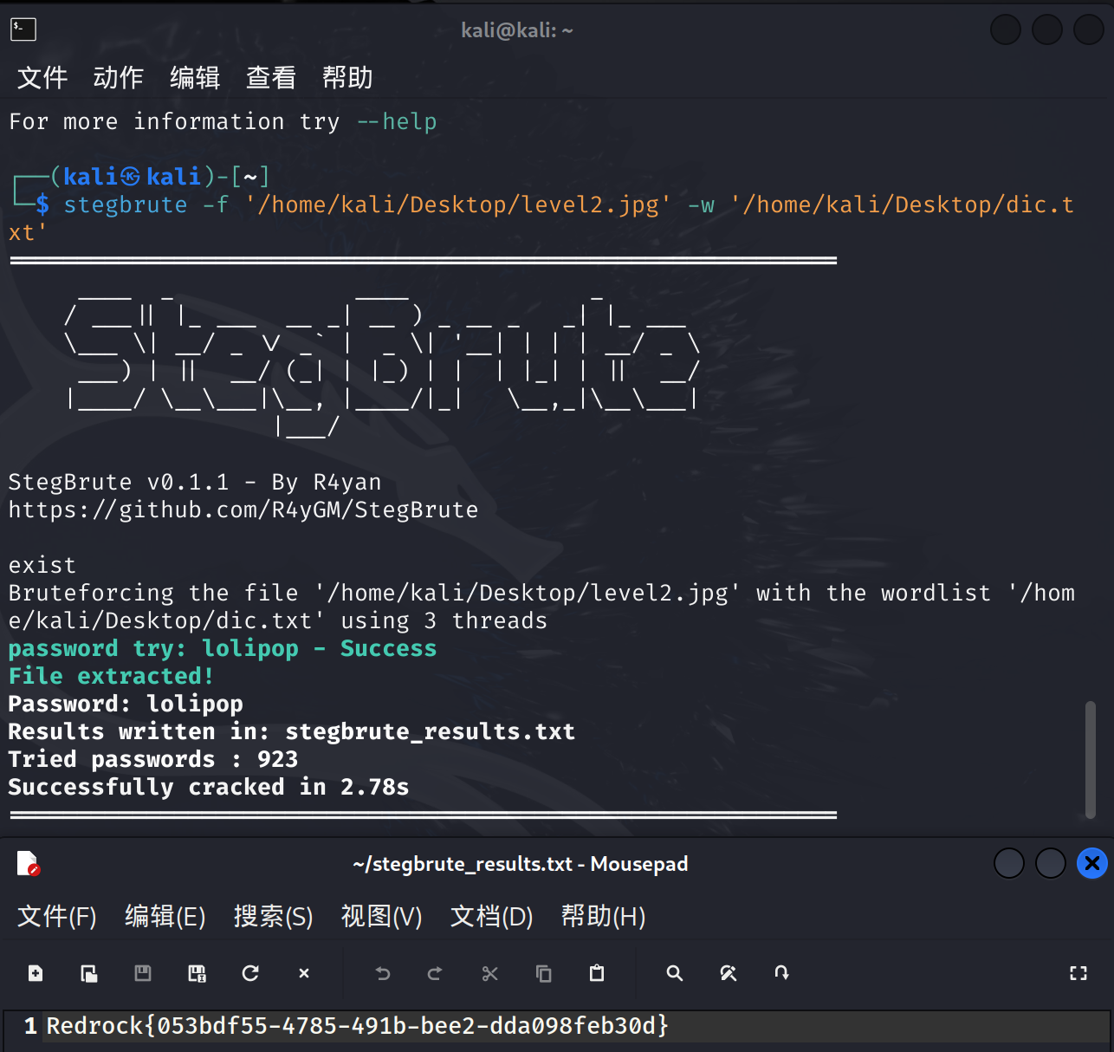Close the terminal window
This screenshot has height=1052, width=1114.
1088,29
